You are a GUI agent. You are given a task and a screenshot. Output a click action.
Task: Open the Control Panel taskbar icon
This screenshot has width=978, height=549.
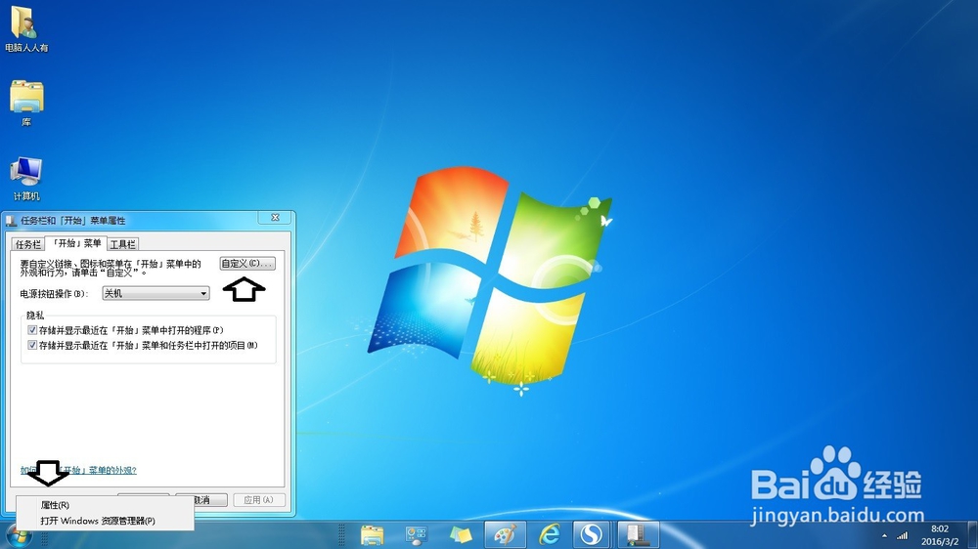pos(416,535)
